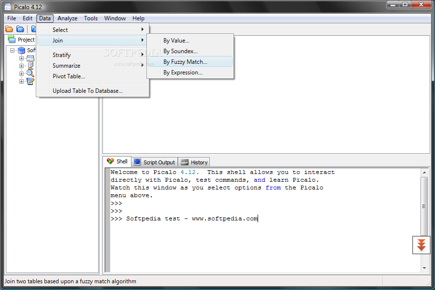Choose Select in the Data menu
The width and height of the screenshot is (435, 290).
pyautogui.click(x=93, y=29)
